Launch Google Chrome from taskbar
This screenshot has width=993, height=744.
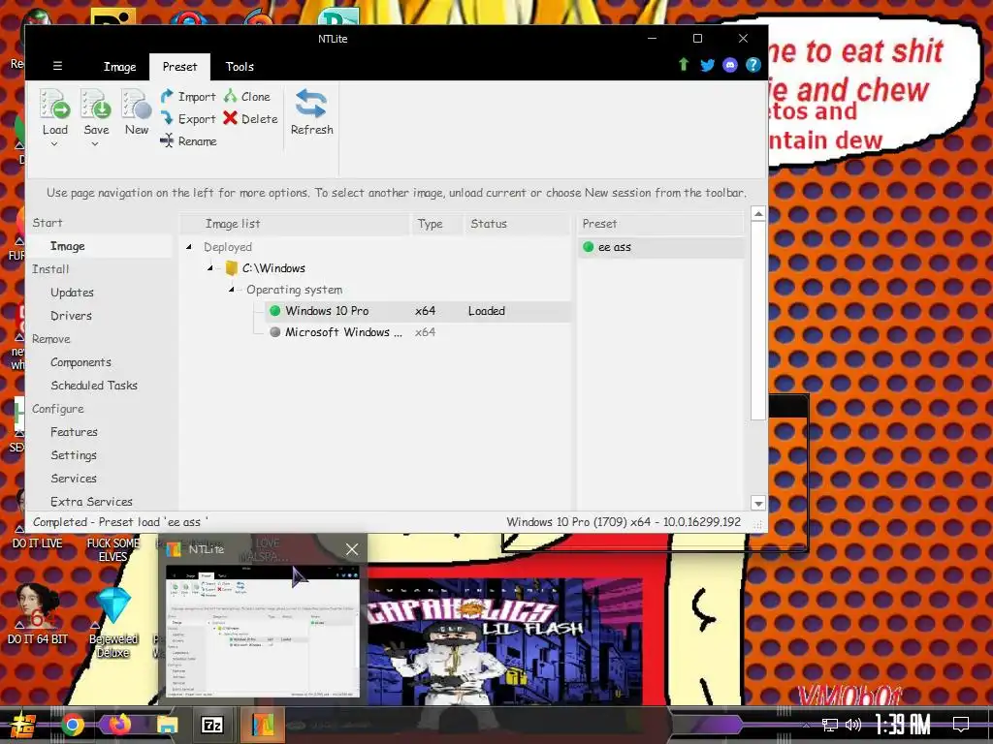point(72,725)
